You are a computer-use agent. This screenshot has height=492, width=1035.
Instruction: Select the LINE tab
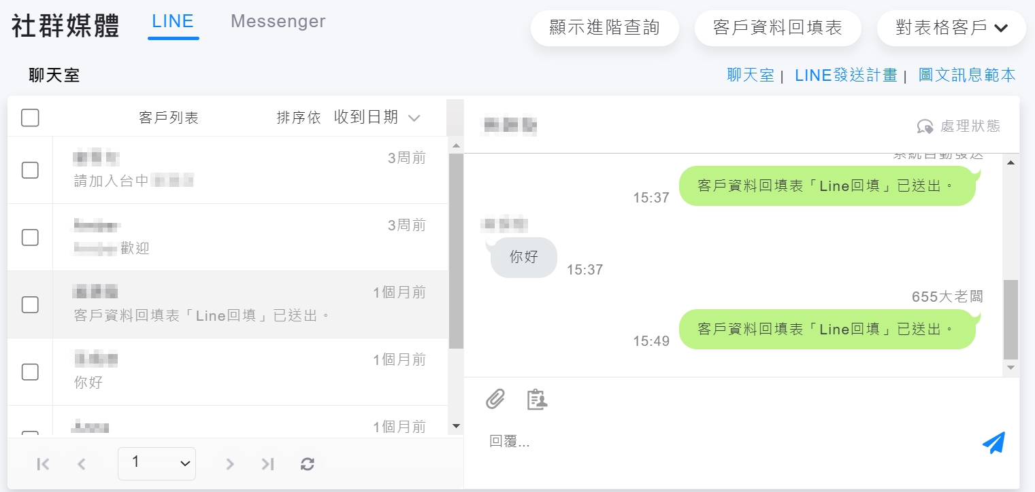tap(173, 22)
